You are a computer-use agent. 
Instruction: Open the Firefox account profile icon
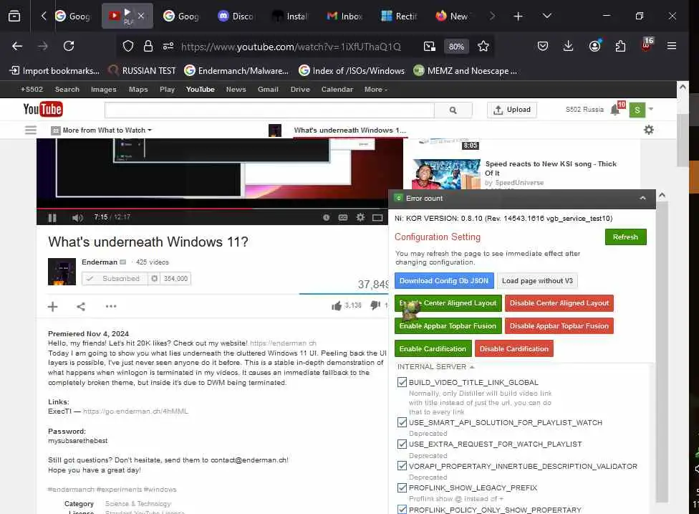pos(594,45)
